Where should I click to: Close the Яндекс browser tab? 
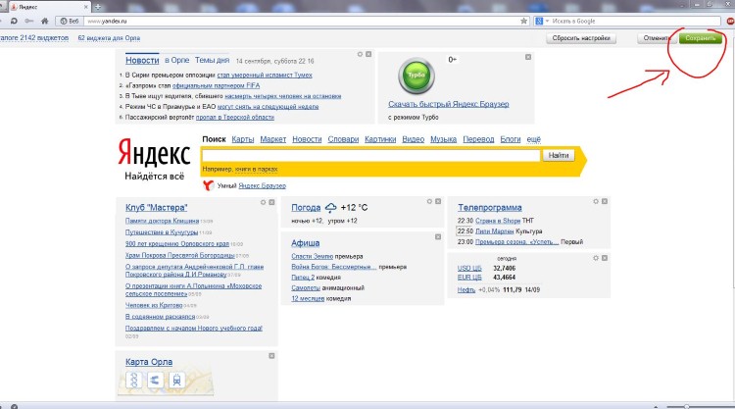pos(86,7)
